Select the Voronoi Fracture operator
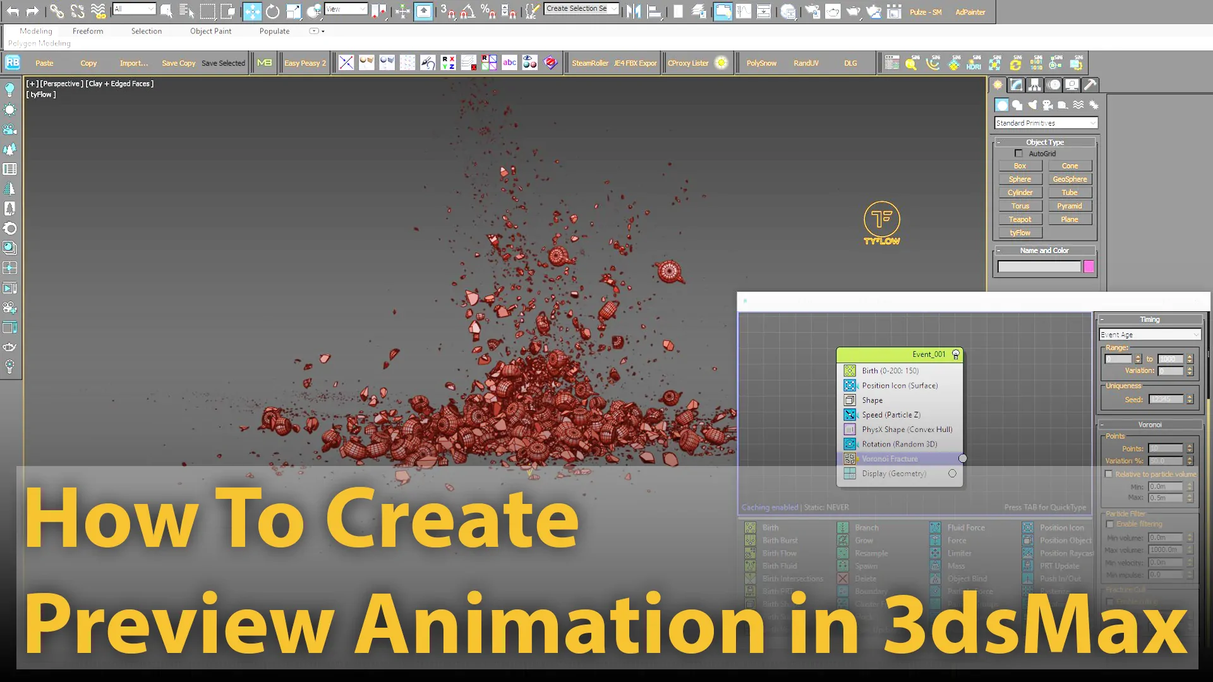Screen dimensions: 1213x682 click(890, 458)
